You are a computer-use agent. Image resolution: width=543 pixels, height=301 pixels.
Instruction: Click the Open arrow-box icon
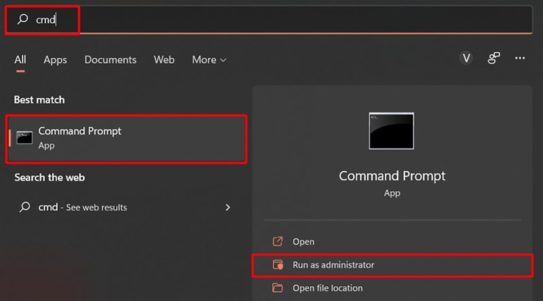pos(278,241)
